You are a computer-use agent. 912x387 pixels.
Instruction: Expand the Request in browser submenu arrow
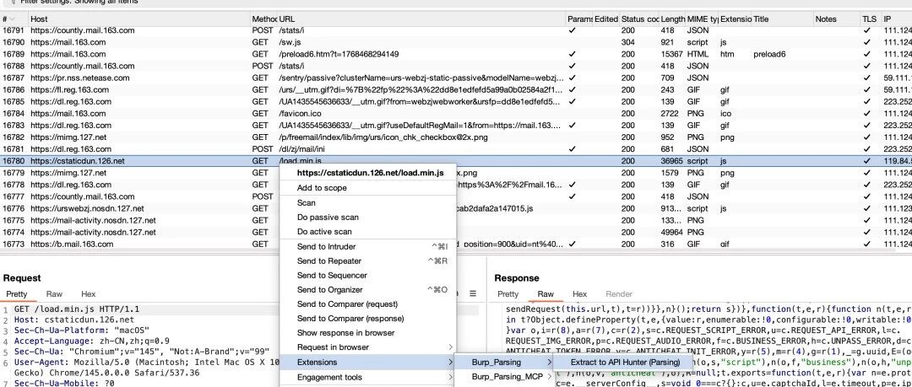pyautogui.click(x=450, y=347)
